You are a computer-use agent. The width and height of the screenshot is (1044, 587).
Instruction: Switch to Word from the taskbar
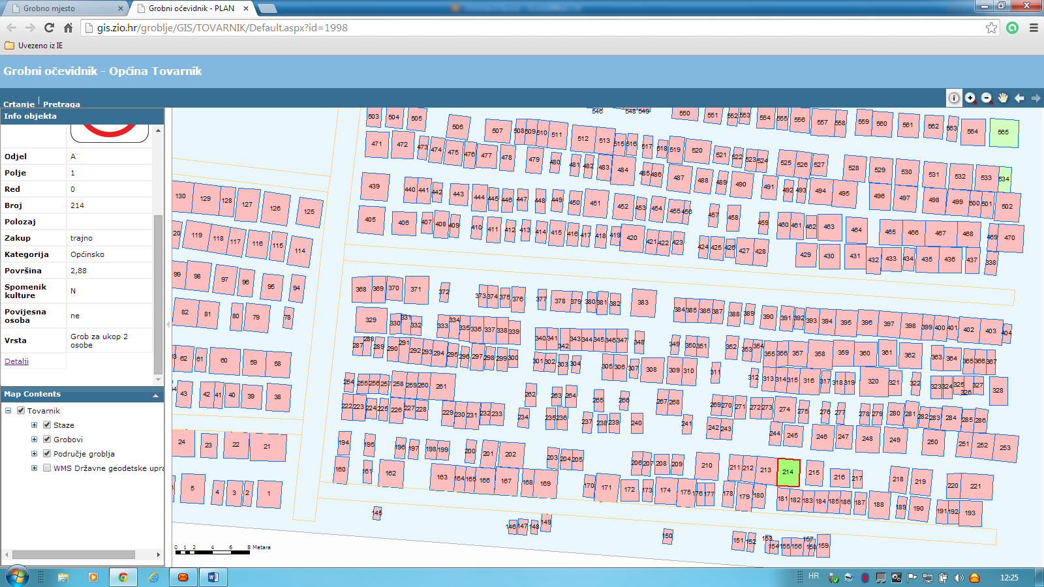point(213,577)
